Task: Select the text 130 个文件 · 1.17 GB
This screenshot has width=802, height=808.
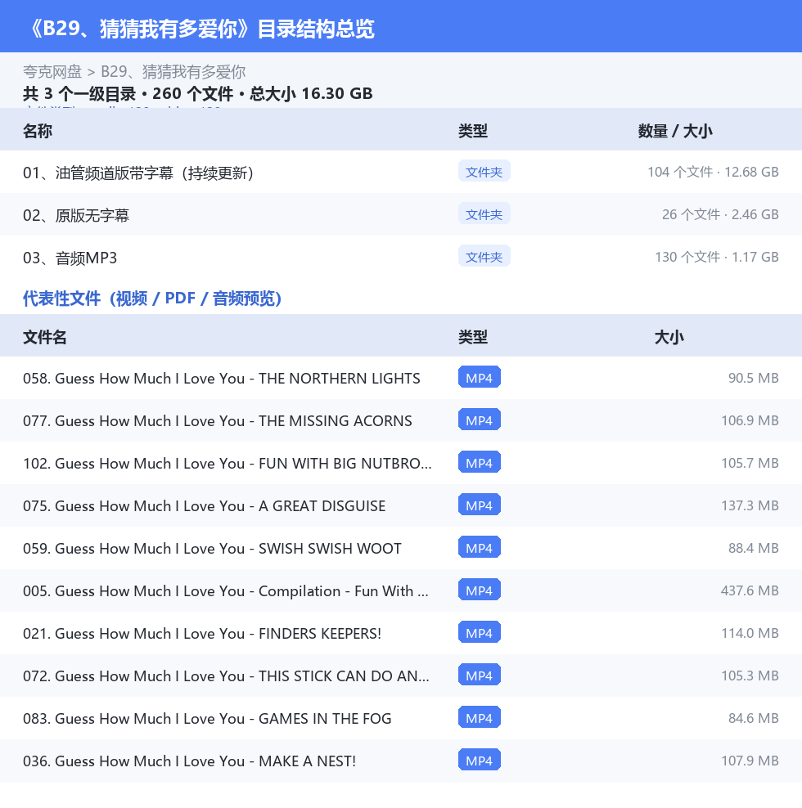Action: [716, 257]
